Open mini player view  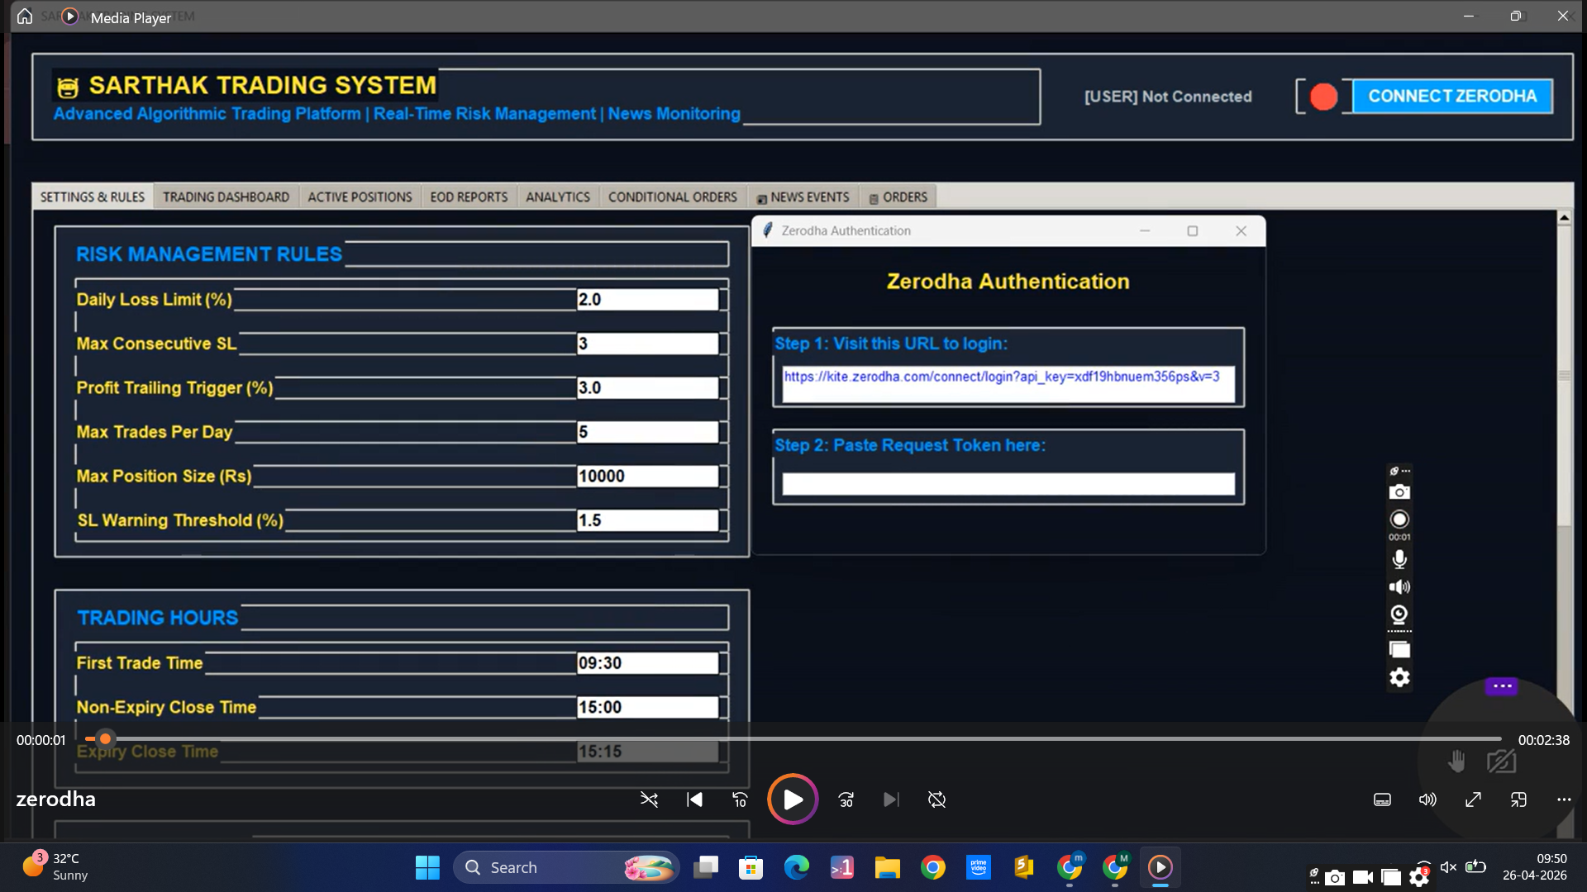(1518, 799)
